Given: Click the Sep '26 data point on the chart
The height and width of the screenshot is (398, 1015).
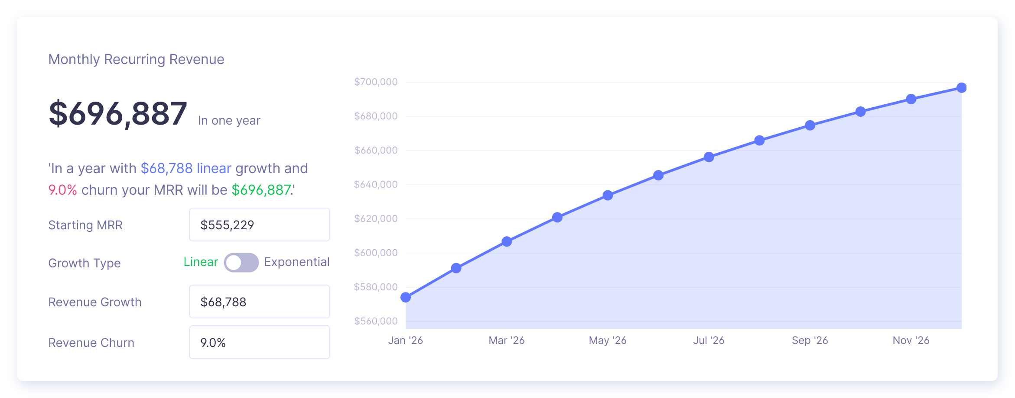Looking at the screenshot, I should pyautogui.click(x=810, y=125).
